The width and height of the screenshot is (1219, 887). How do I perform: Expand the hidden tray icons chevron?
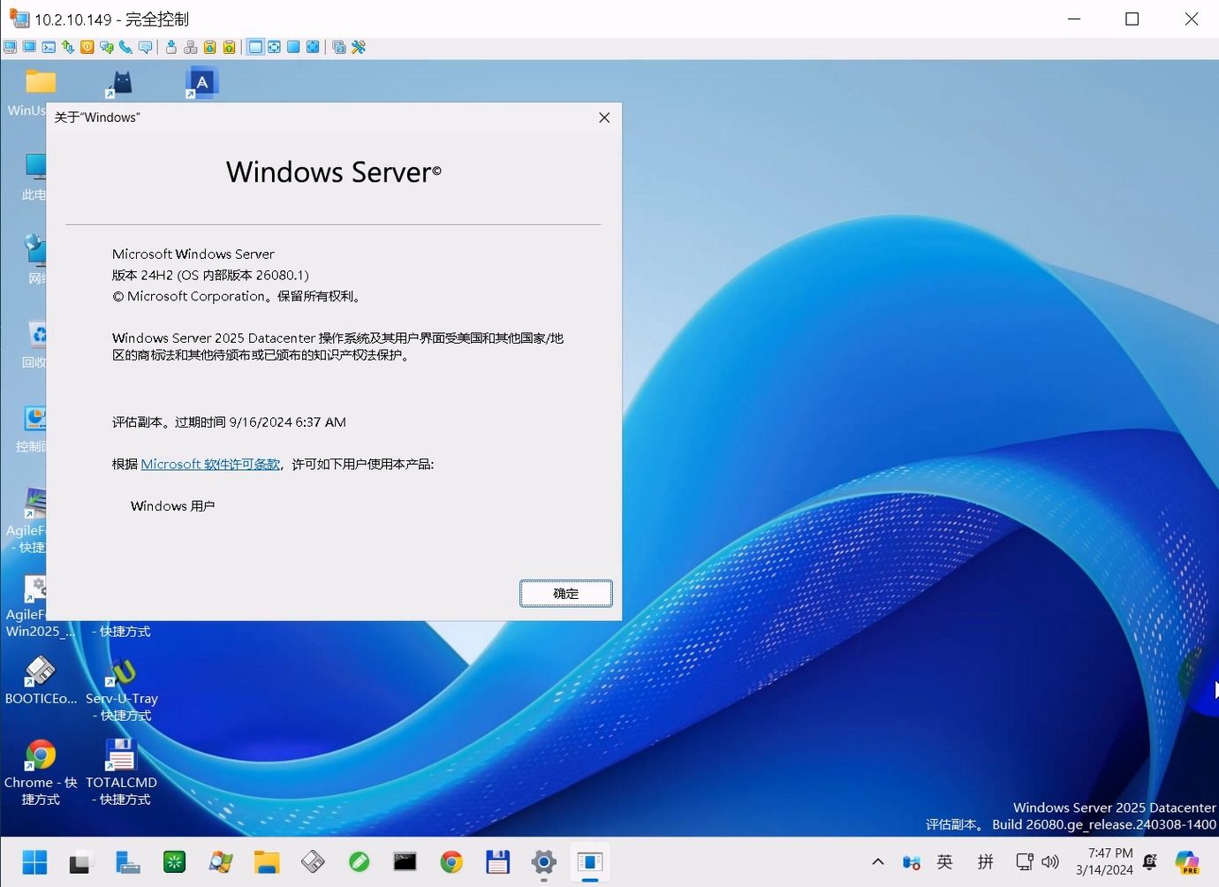click(878, 862)
